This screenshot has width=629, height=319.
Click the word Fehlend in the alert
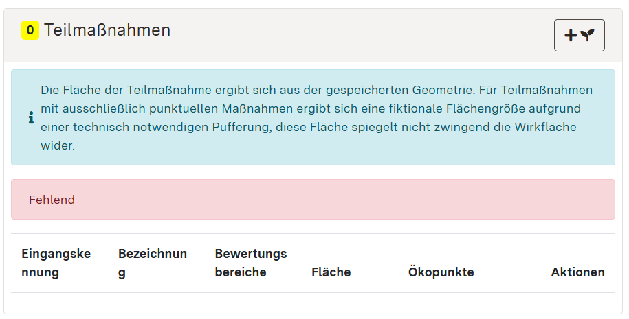pyautogui.click(x=52, y=200)
